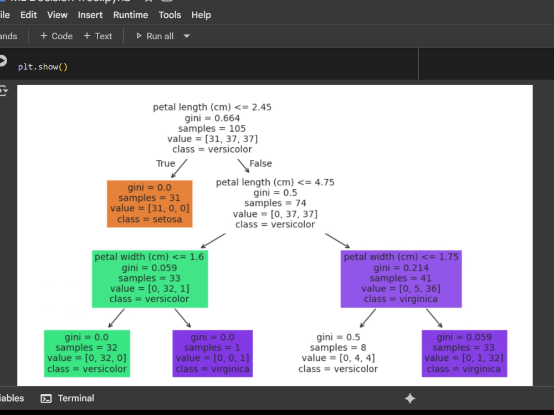Run the plt.show() cell
This screenshot has width=554, height=415.
2,61
